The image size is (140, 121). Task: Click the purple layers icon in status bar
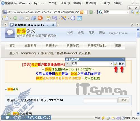[118, 118]
